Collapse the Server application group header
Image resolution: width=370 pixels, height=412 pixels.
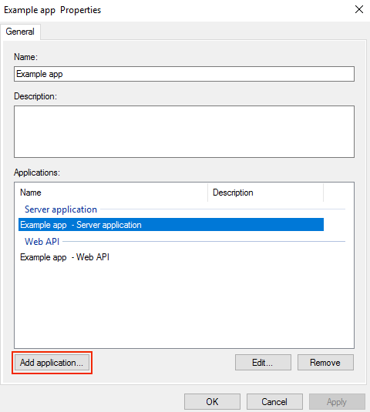click(x=61, y=209)
